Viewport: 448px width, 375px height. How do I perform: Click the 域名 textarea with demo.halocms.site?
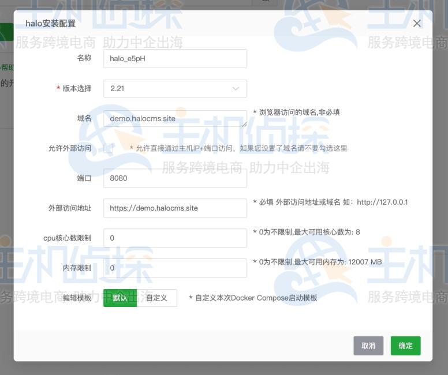pyautogui.click(x=175, y=118)
